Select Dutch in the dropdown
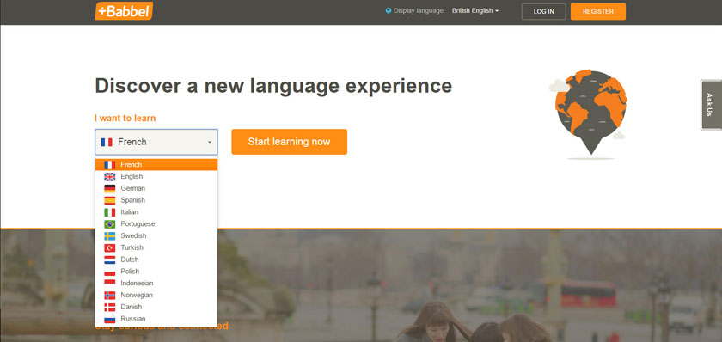This screenshot has height=342, width=722. 130,260
